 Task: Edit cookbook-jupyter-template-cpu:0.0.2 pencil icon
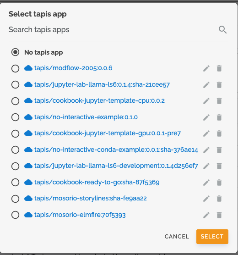(206, 101)
